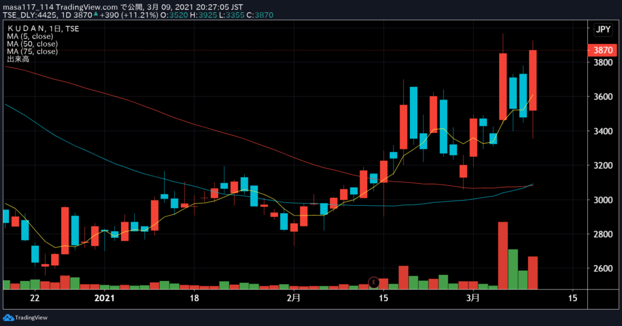Select the 出来高 volume indicator label
622x326 pixels.
click(x=18, y=59)
